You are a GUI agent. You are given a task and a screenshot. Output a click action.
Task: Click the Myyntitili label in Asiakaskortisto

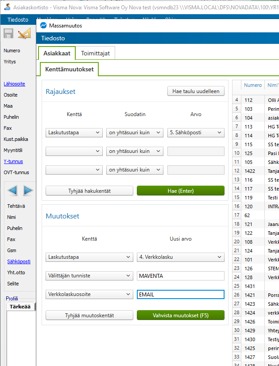13,150
